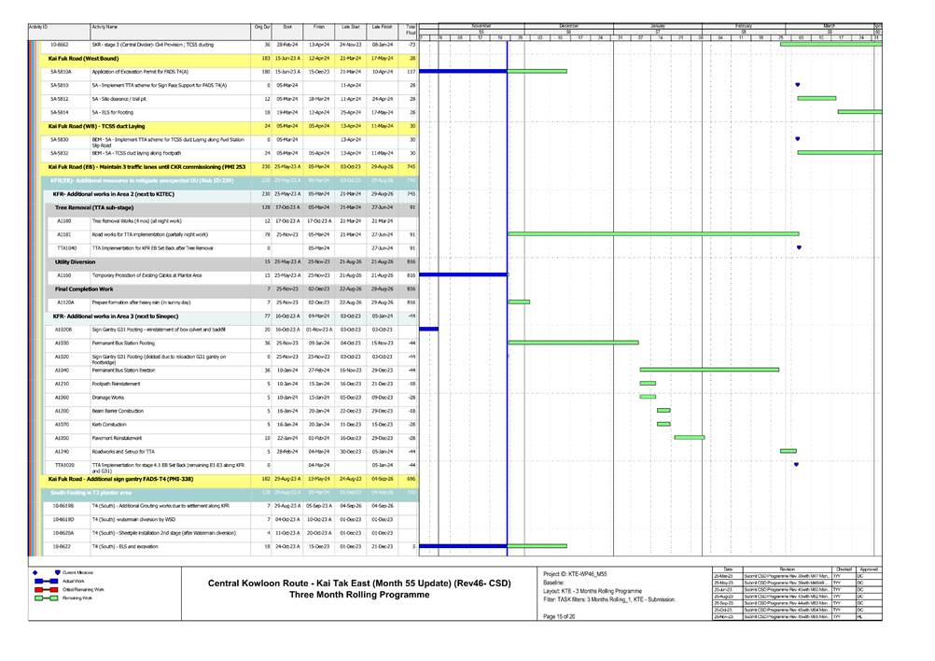Click the Current Milestone diamond legend icon
The image size is (935, 661).
click(35, 571)
